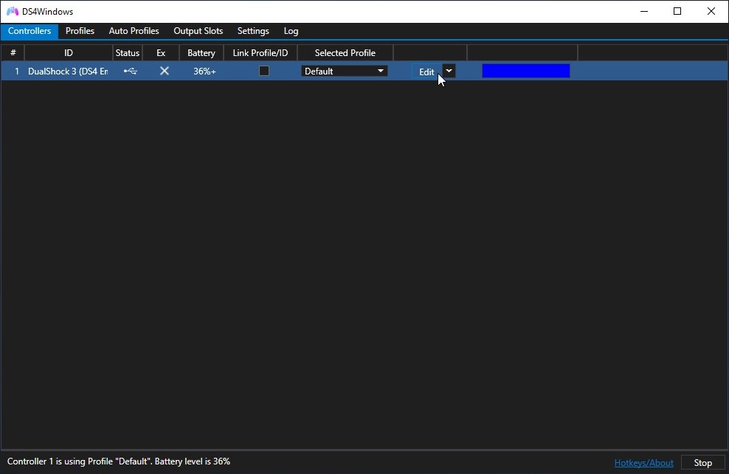This screenshot has height=474, width=729.
Task: Click controller number 1 cell
Action: (17, 71)
